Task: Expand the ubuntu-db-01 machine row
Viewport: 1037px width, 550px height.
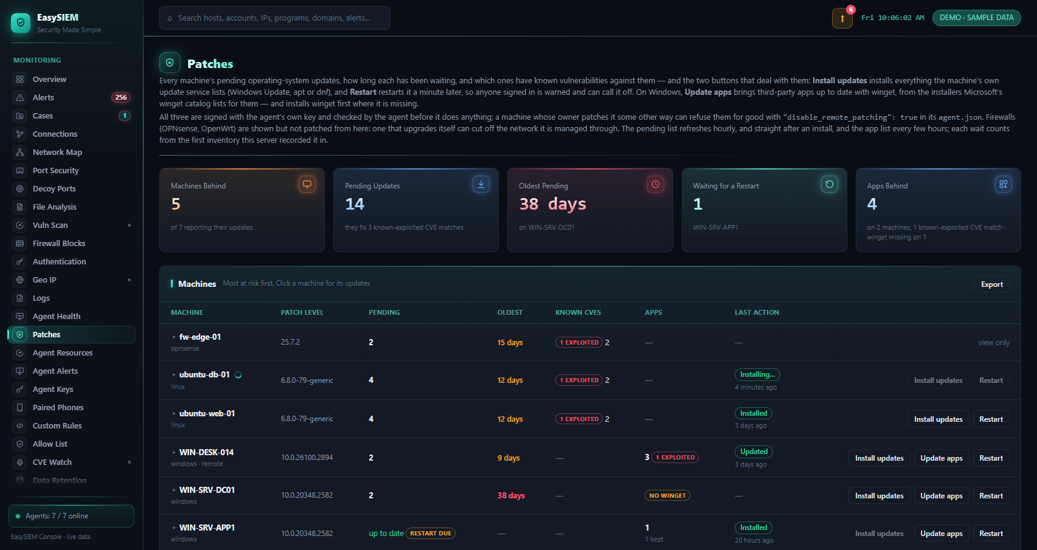Action: click(x=174, y=375)
